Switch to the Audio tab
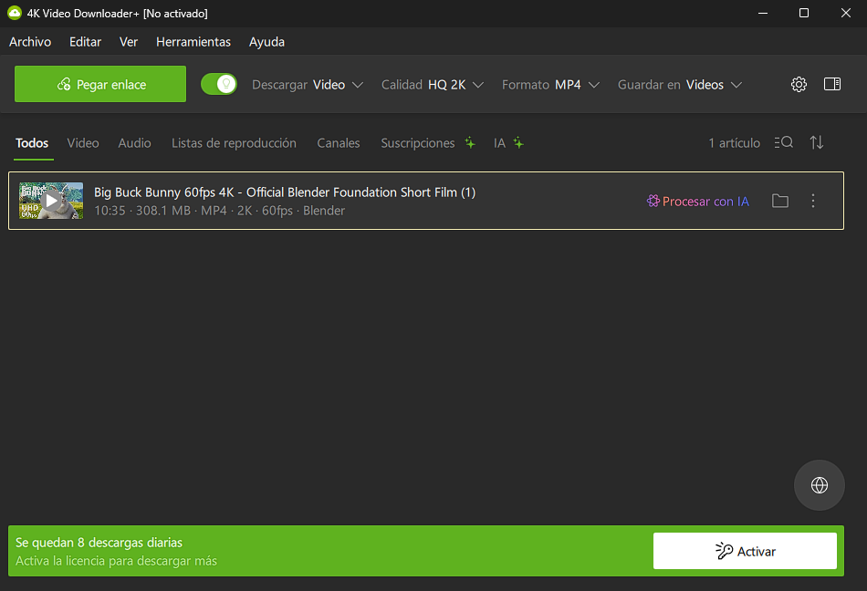The height and width of the screenshot is (591, 867). [x=134, y=143]
